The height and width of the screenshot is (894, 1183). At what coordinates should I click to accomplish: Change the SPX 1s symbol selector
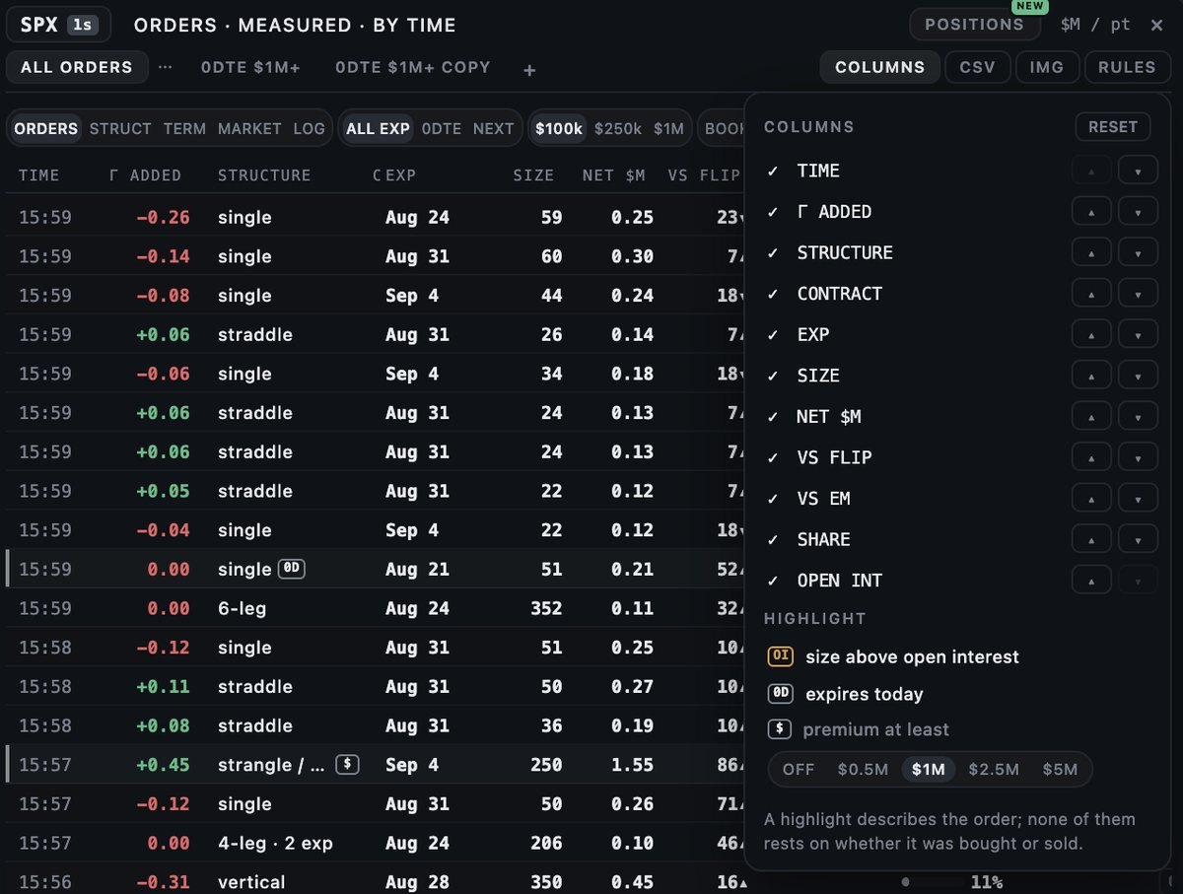tap(58, 25)
